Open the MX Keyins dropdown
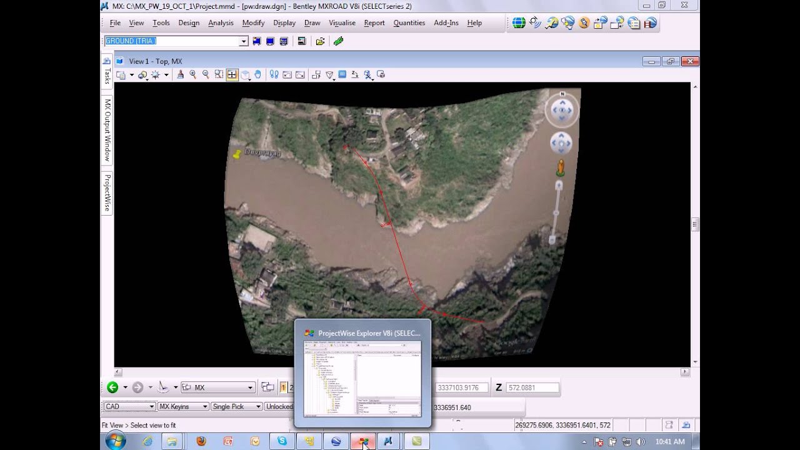 click(204, 407)
